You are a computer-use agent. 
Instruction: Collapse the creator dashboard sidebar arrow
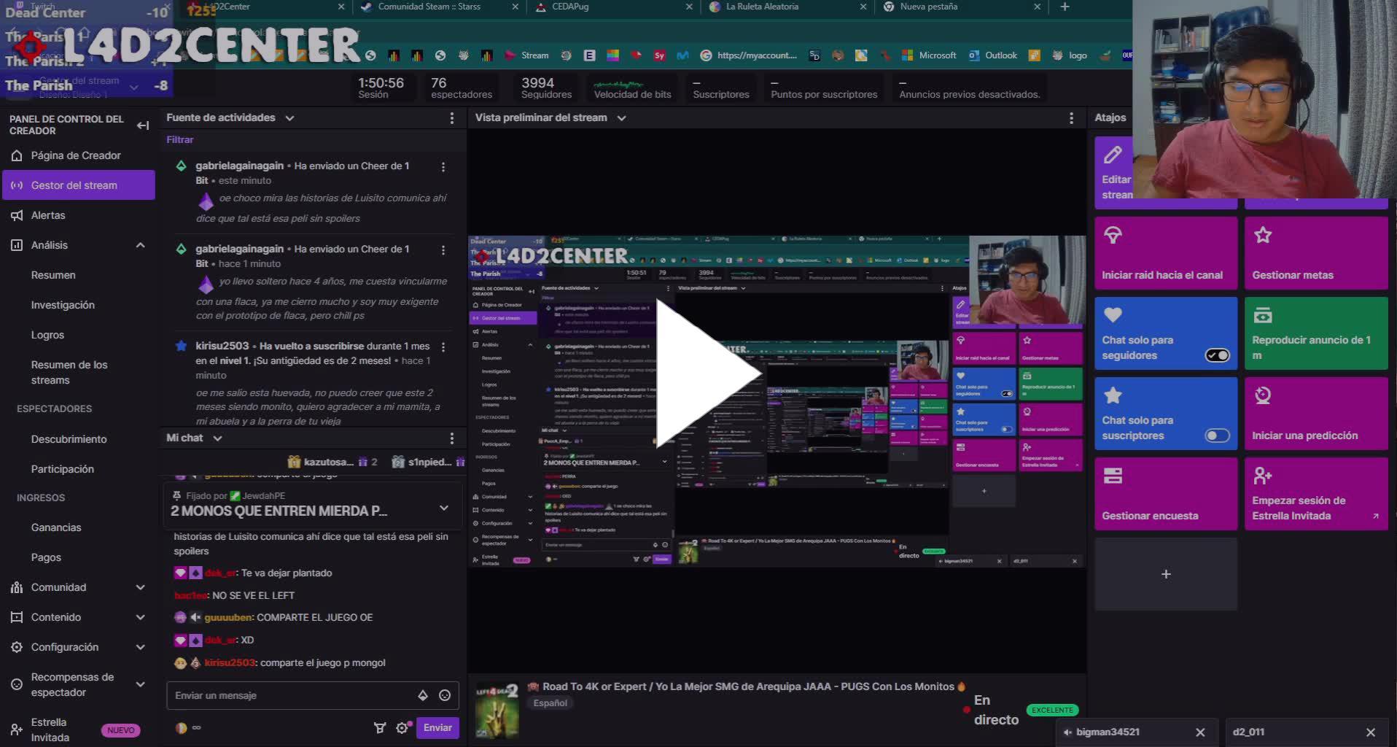142,125
